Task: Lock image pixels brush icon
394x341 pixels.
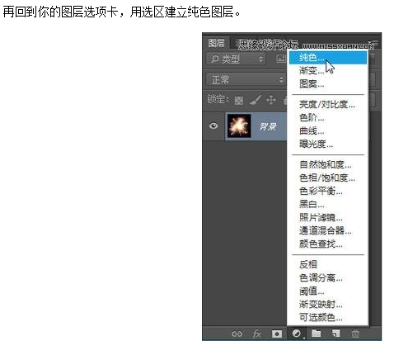Action: pyautogui.click(x=255, y=100)
